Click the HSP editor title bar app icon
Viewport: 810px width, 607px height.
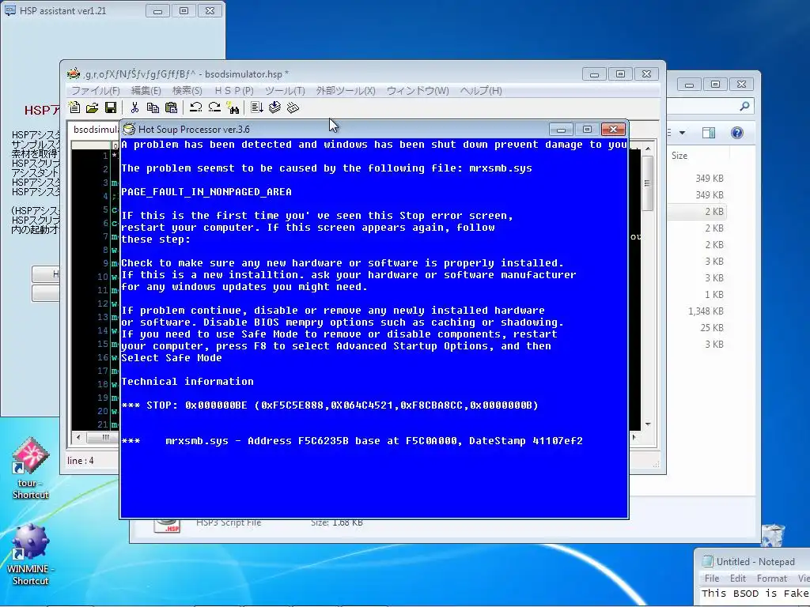[x=74, y=74]
